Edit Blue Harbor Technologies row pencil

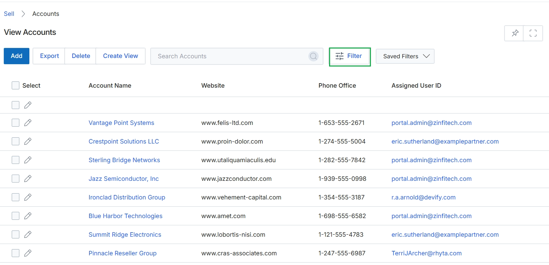pos(28,216)
